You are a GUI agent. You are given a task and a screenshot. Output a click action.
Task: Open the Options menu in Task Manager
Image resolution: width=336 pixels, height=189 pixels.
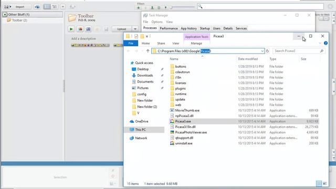pos(157,22)
